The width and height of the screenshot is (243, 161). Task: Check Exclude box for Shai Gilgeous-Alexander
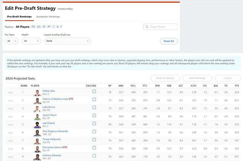point(94,132)
